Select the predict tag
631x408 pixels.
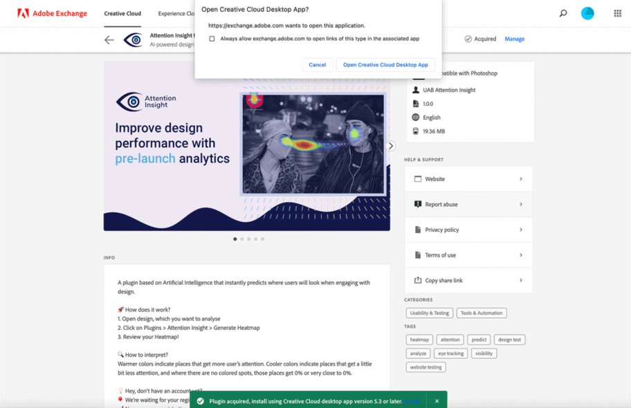(479, 340)
